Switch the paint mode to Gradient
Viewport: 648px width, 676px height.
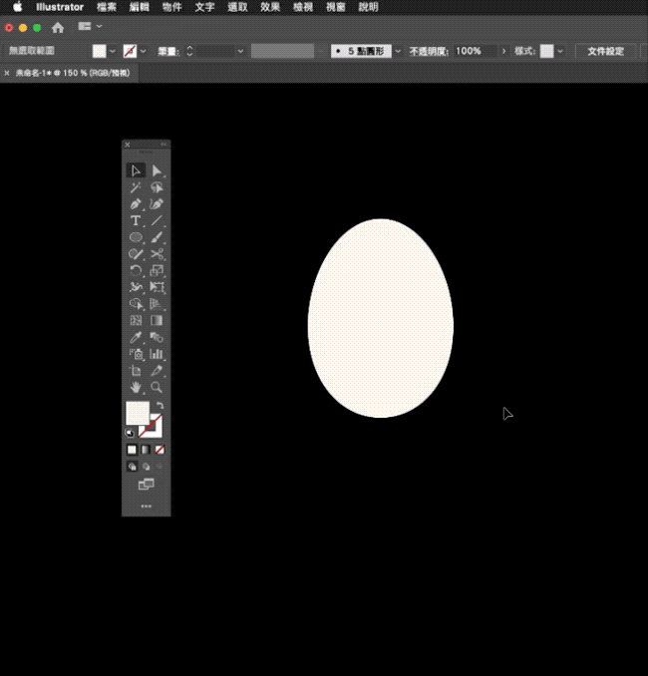pyautogui.click(x=146, y=450)
